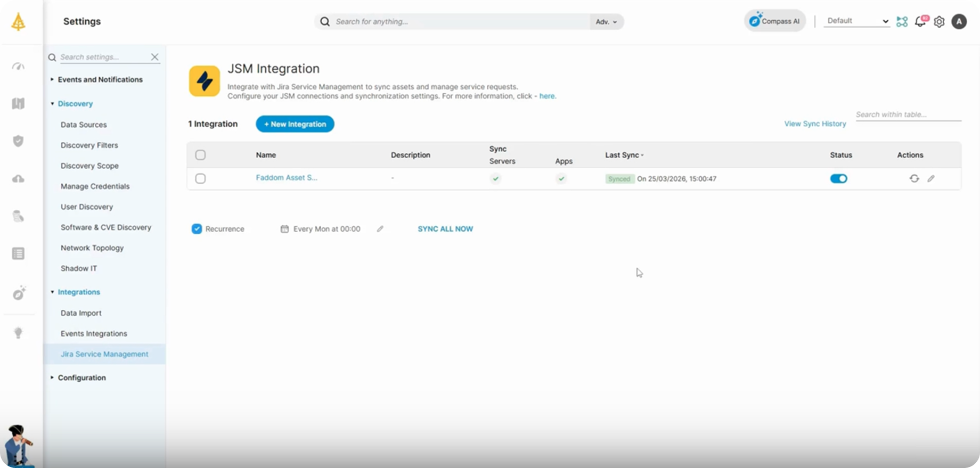Select Jira Service Management in sidebar
Screen dimensions: 980x468
[104, 354]
